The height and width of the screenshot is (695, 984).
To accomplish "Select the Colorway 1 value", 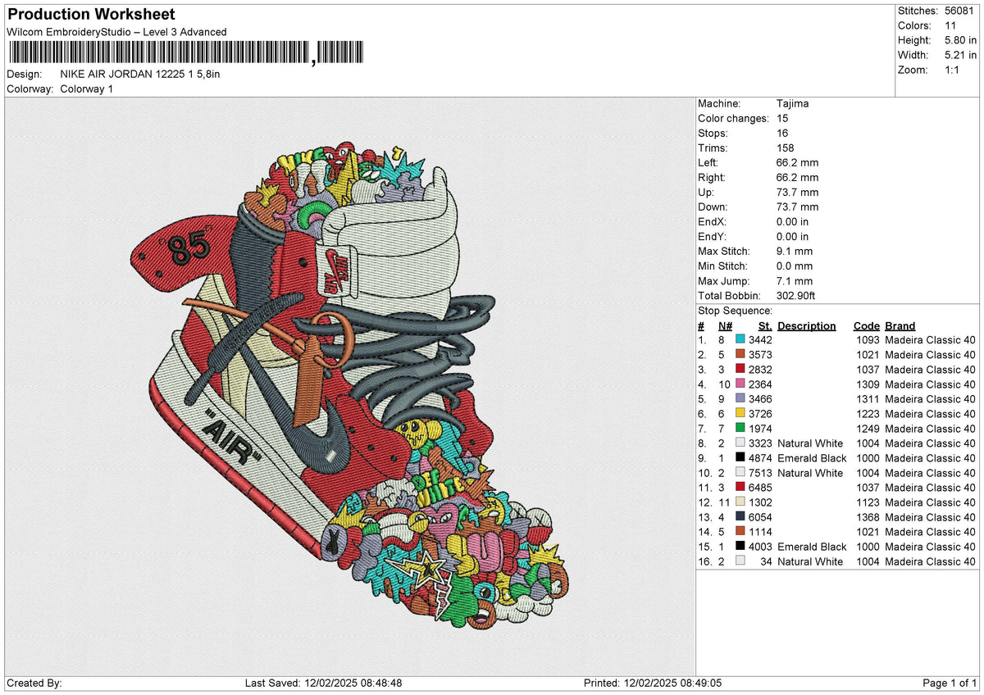I will pyautogui.click(x=87, y=89).
